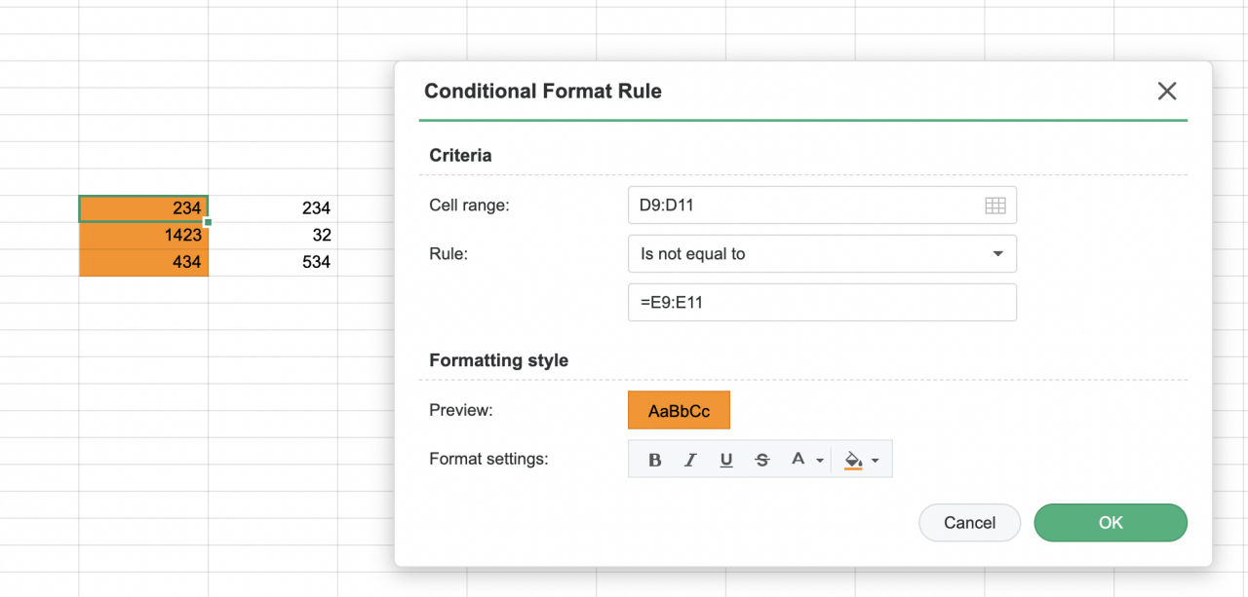Select the orange cell containing 1423
This screenshot has height=597, width=1248.
coord(143,235)
